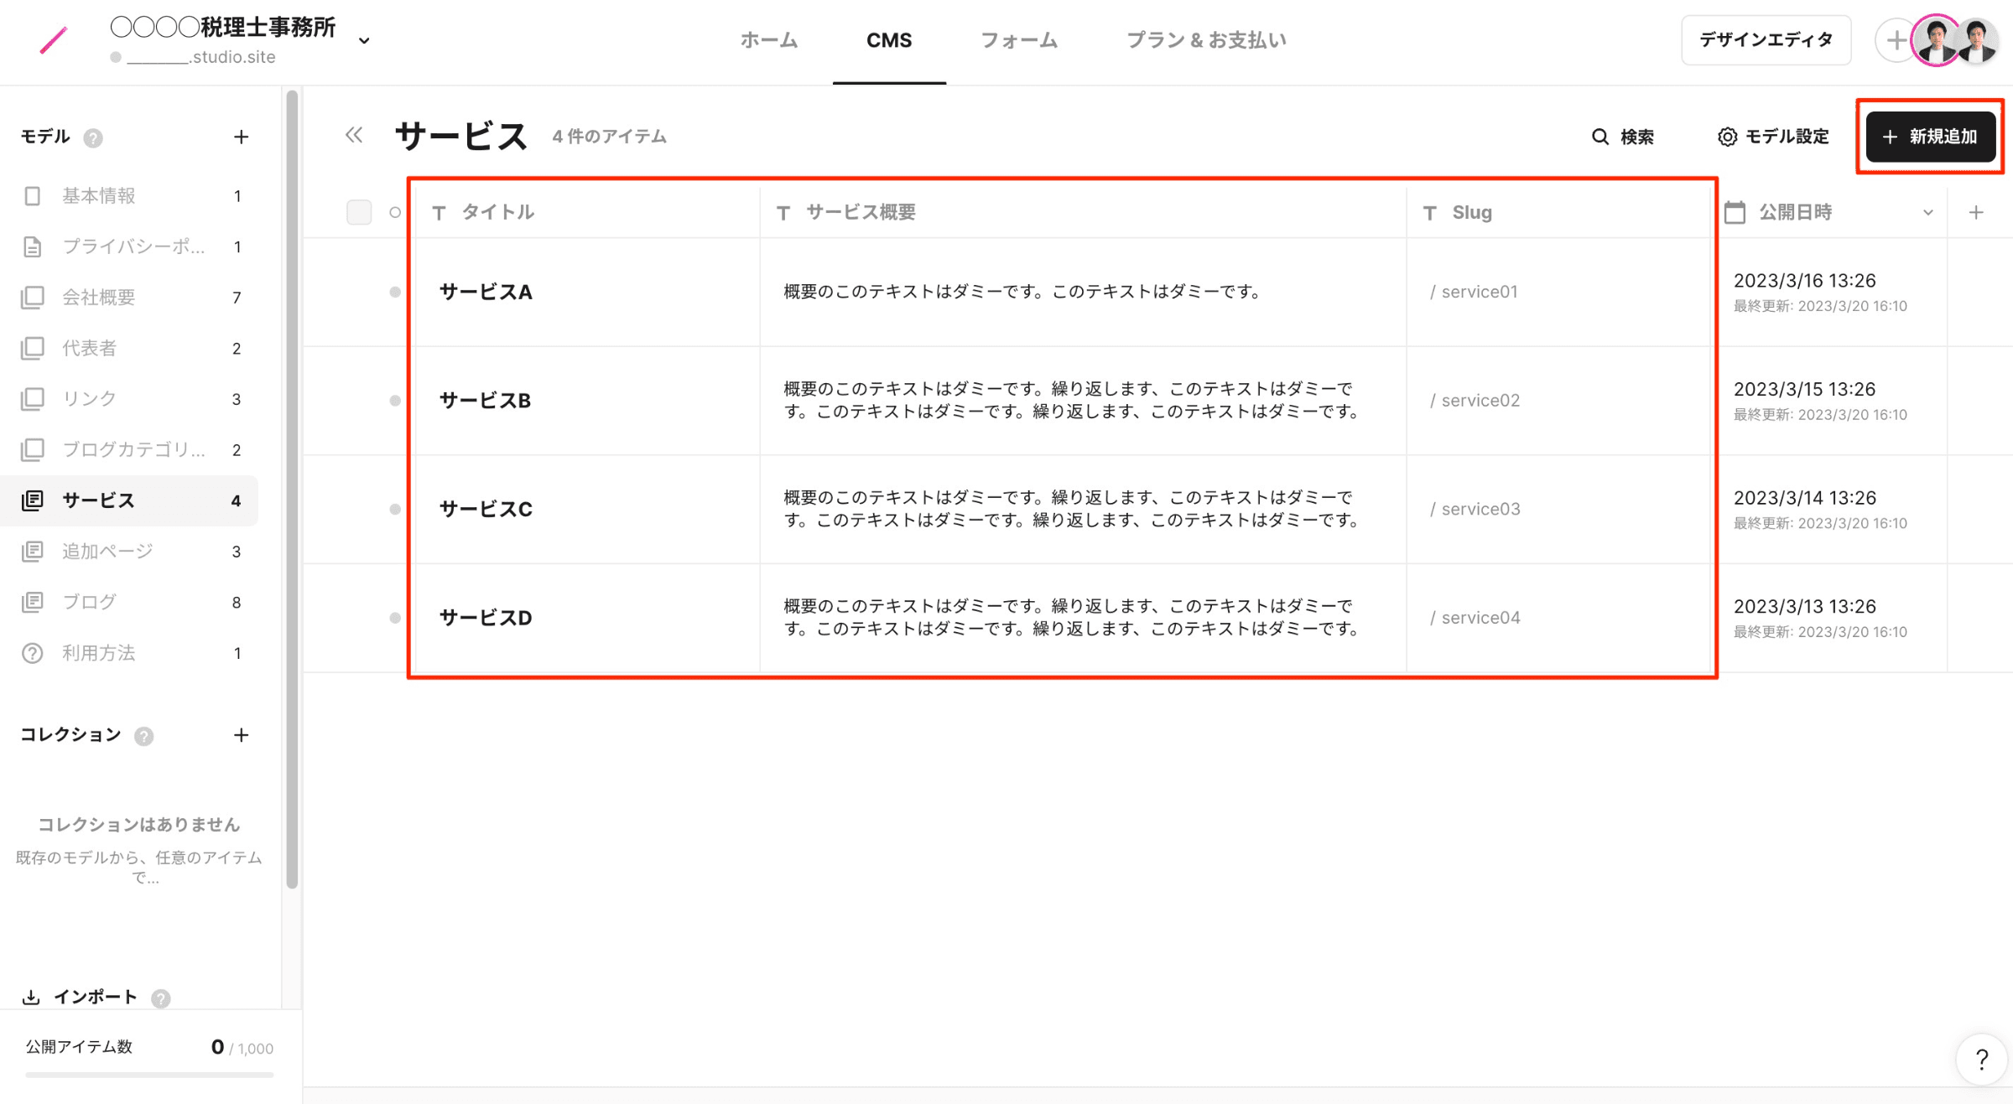Viewport: 2013px width, 1104px height.
Task: Toggle the select-all items checkbox
Action: (359, 212)
